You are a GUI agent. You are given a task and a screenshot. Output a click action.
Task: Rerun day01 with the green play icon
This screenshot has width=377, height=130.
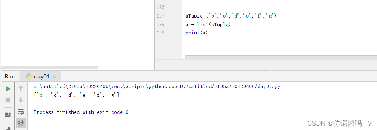(8, 89)
